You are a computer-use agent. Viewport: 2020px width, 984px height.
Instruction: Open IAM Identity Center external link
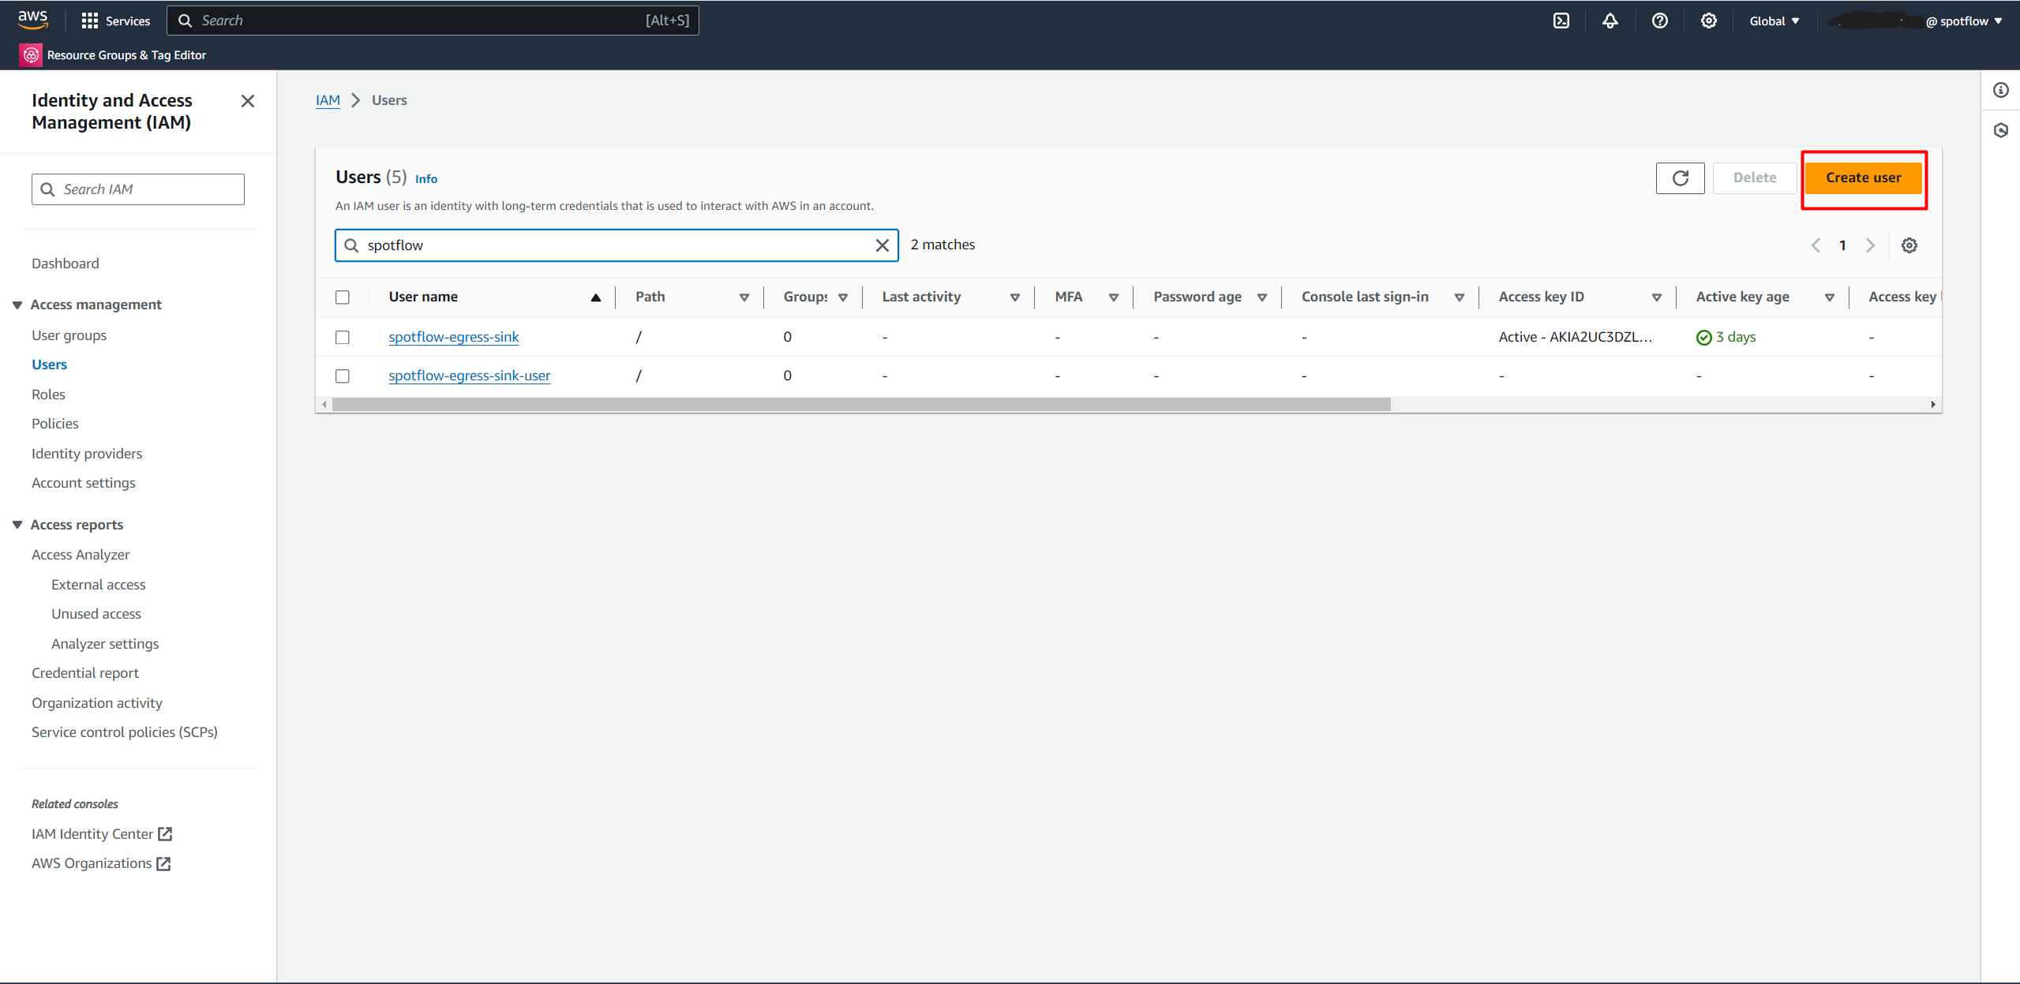point(102,833)
